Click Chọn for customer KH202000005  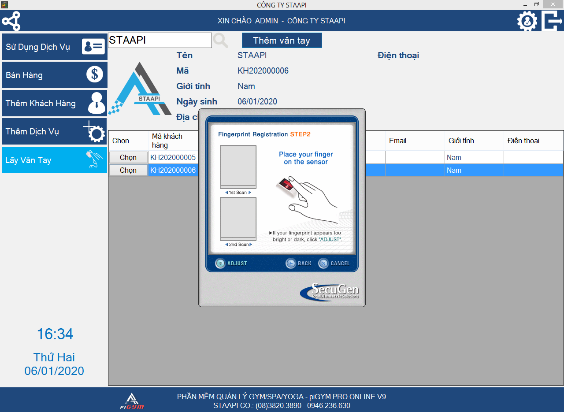coord(128,157)
